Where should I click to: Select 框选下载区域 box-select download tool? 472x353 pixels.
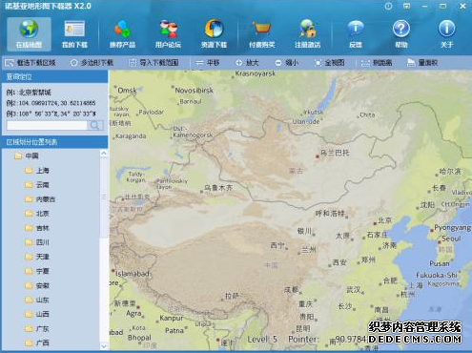pos(31,63)
